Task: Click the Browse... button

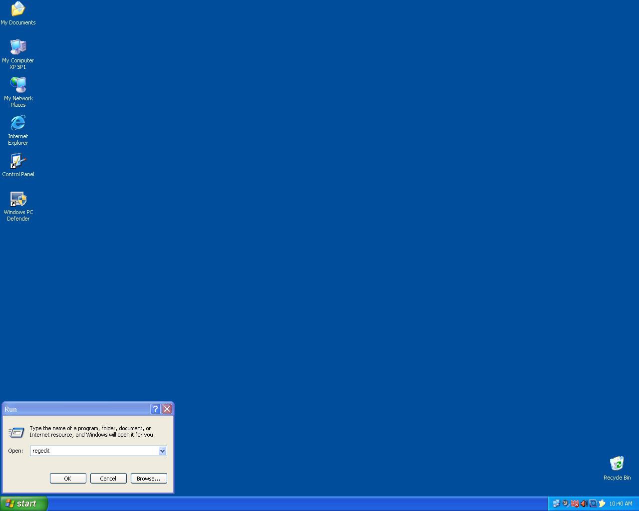Action: point(148,478)
